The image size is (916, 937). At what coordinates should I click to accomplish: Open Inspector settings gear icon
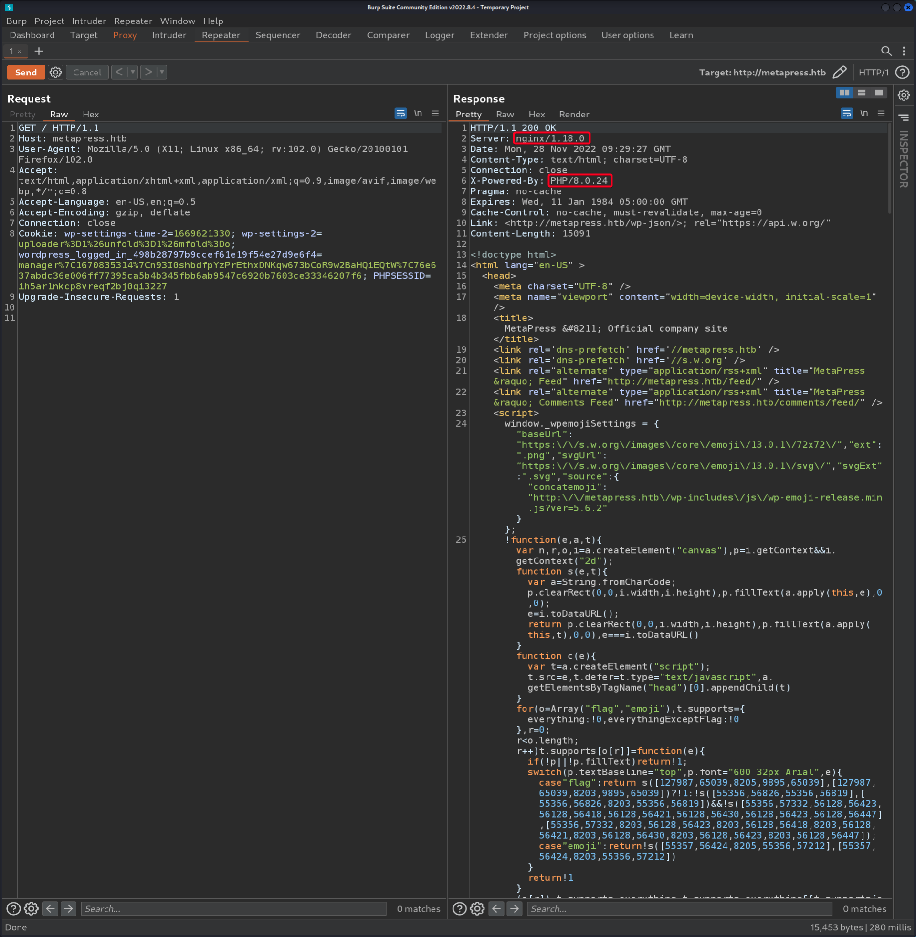(904, 95)
